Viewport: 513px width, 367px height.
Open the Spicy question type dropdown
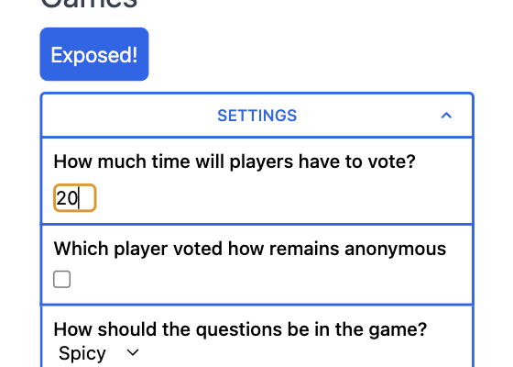click(x=97, y=353)
